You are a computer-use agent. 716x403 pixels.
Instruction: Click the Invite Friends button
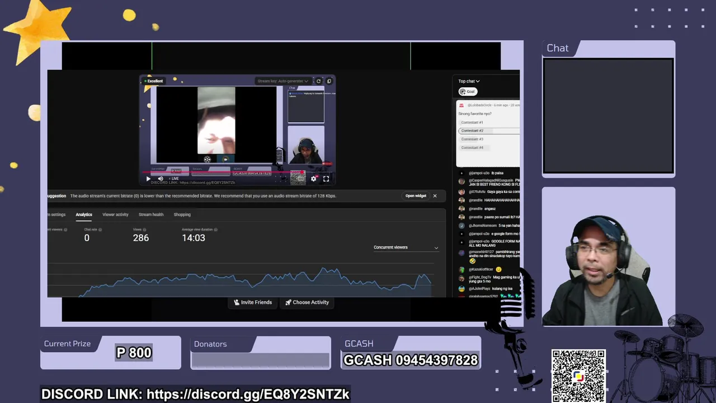tap(253, 302)
